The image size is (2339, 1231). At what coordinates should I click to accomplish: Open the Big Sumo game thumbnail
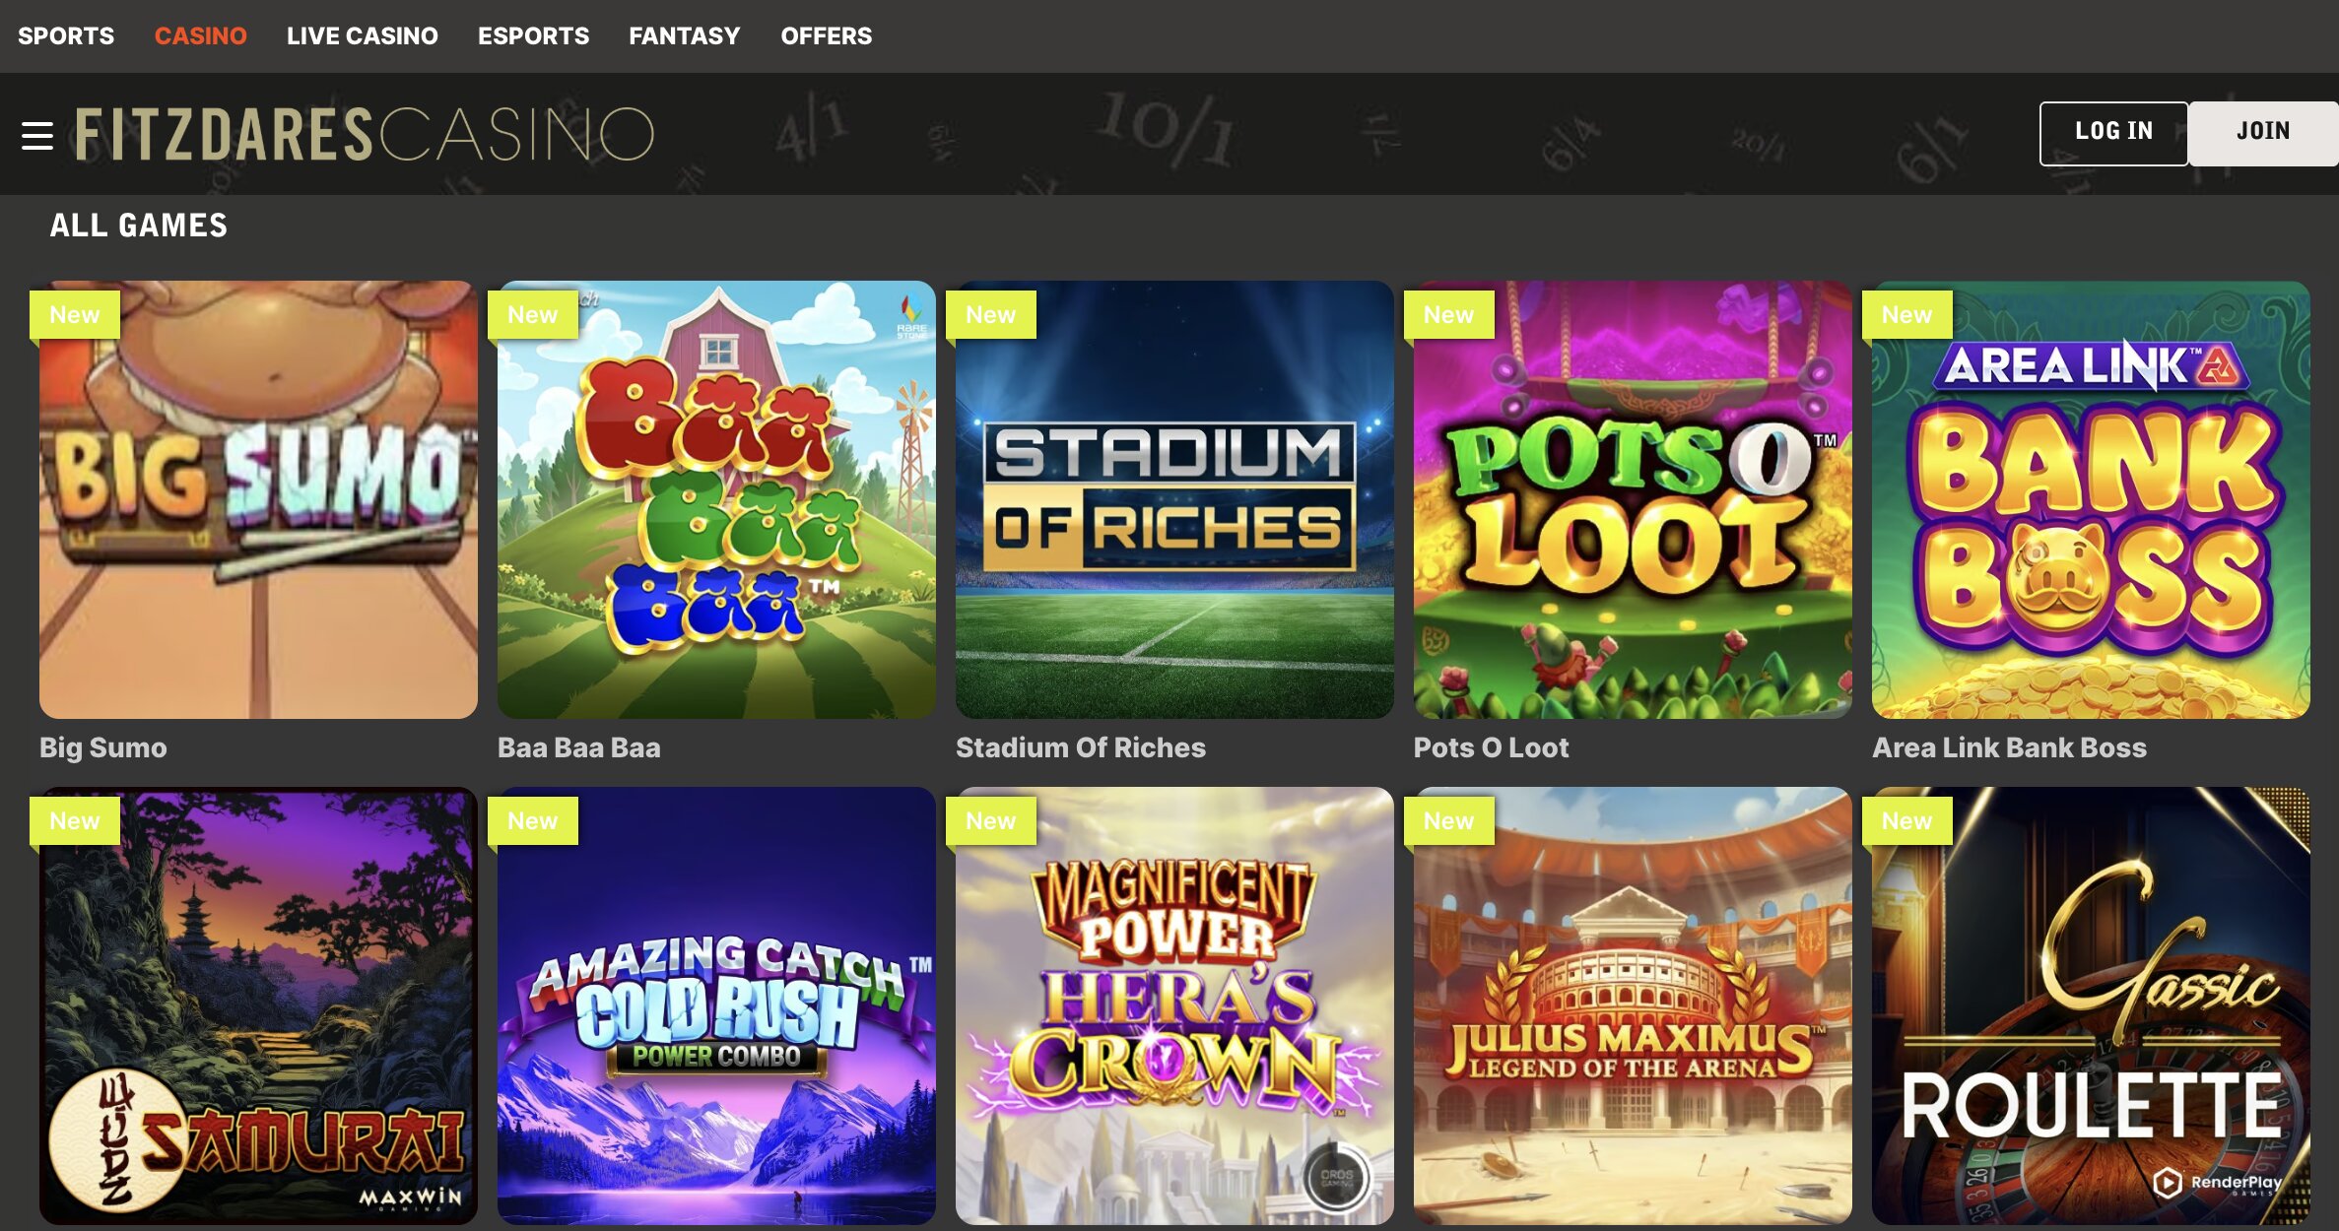tap(258, 500)
